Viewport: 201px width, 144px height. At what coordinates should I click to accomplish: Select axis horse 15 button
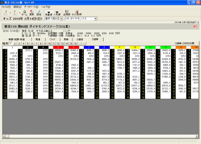(x=71, y=43)
